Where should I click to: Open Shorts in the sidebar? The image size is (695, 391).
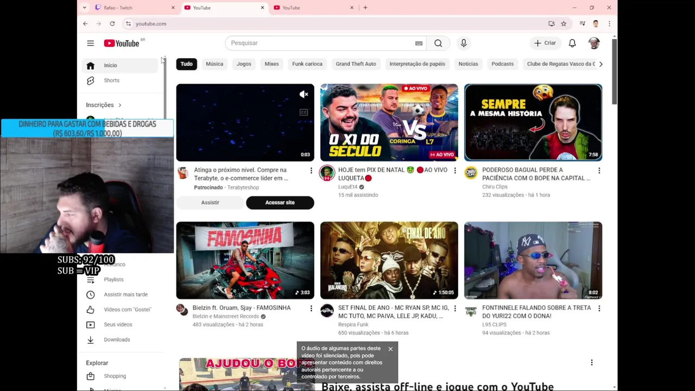coord(120,80)
